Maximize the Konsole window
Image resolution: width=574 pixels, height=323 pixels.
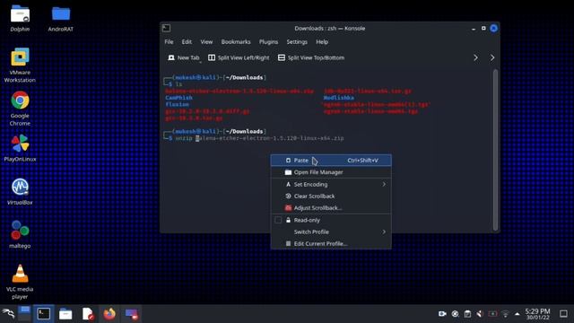click(x=483, y=28)
